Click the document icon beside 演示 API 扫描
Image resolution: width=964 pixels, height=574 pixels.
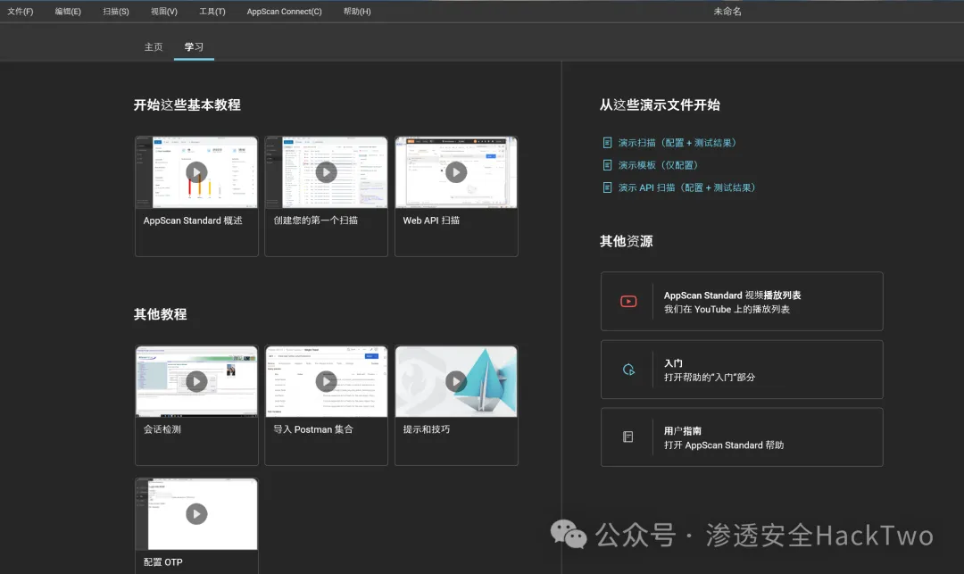[608, 187]
